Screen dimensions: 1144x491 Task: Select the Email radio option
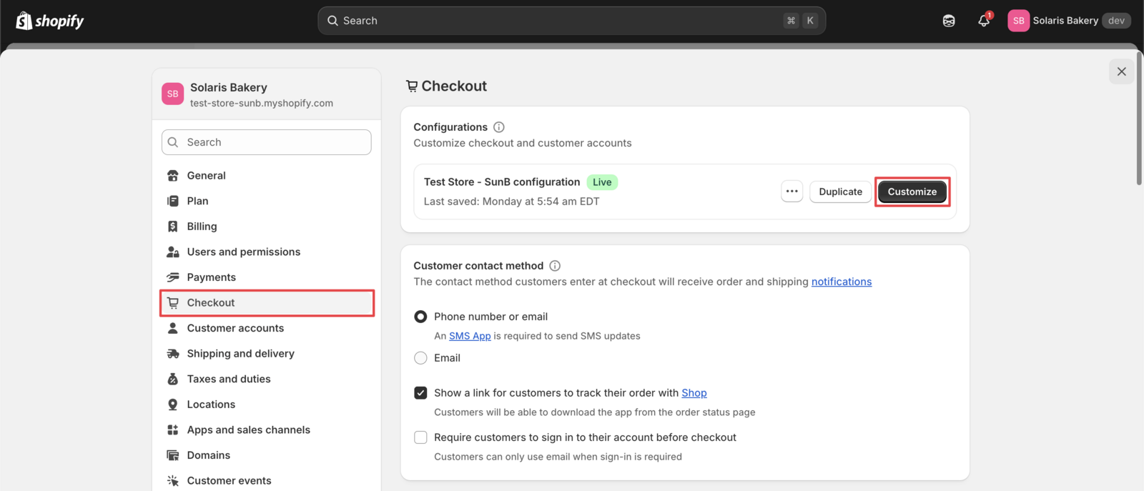[420, 358]
